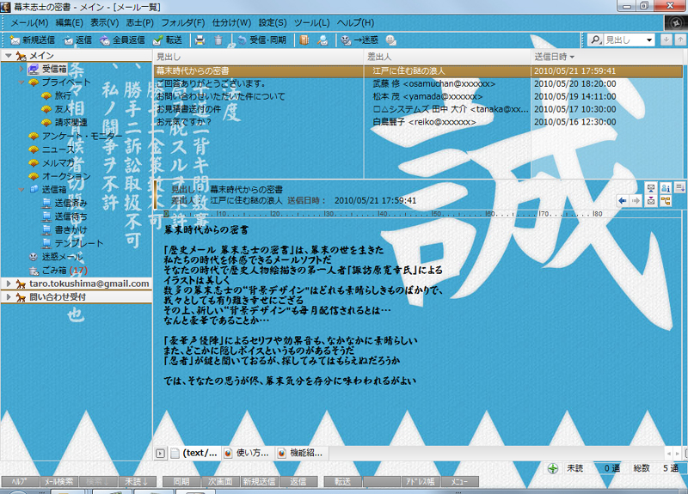Select the お元気ですか? message
Screen dimensions: 688x494
(418, 122)
